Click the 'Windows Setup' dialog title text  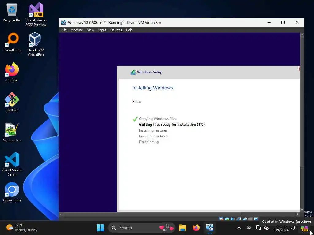tap(150, 72)
